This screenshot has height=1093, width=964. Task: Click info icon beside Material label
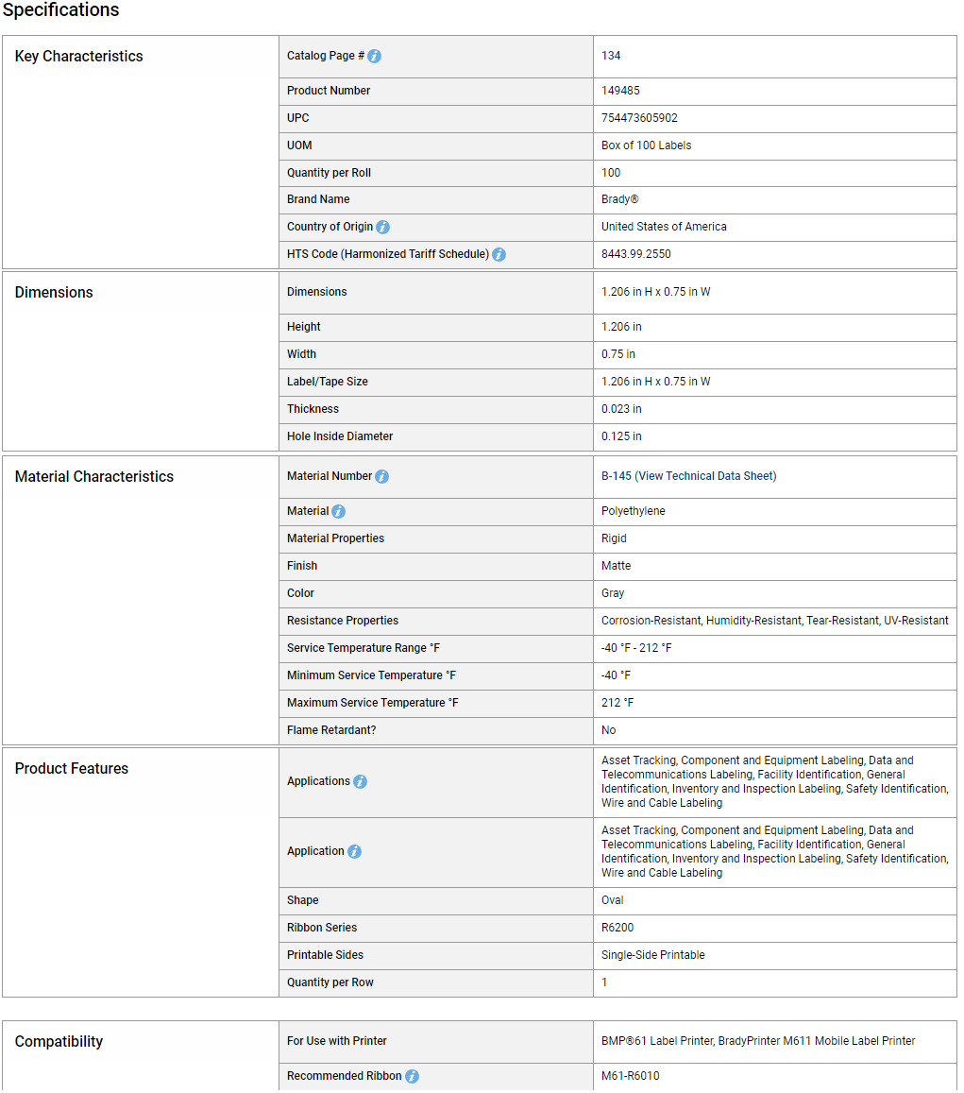pyautogui.click(x=339, y=511)
